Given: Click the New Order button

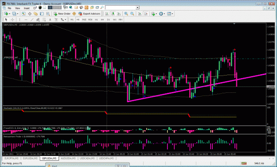Looking at the screenshot, I should 62,14.
